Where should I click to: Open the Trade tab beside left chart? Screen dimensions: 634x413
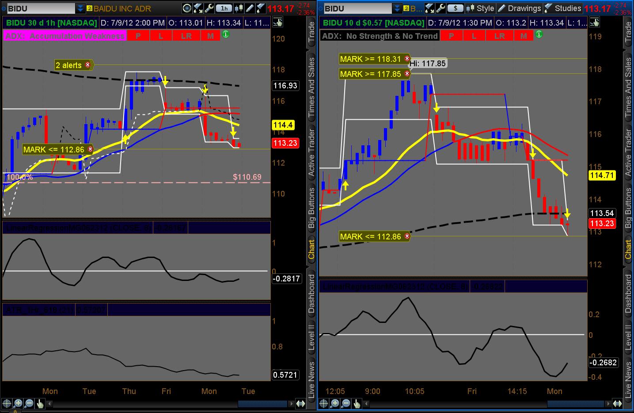pos(312,32)
